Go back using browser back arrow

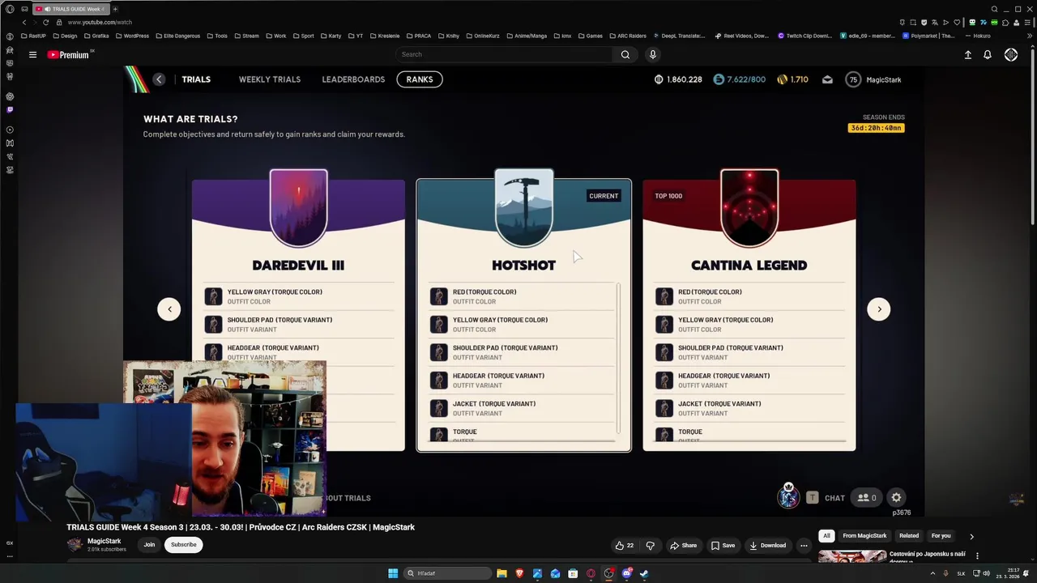coord(24,22)
